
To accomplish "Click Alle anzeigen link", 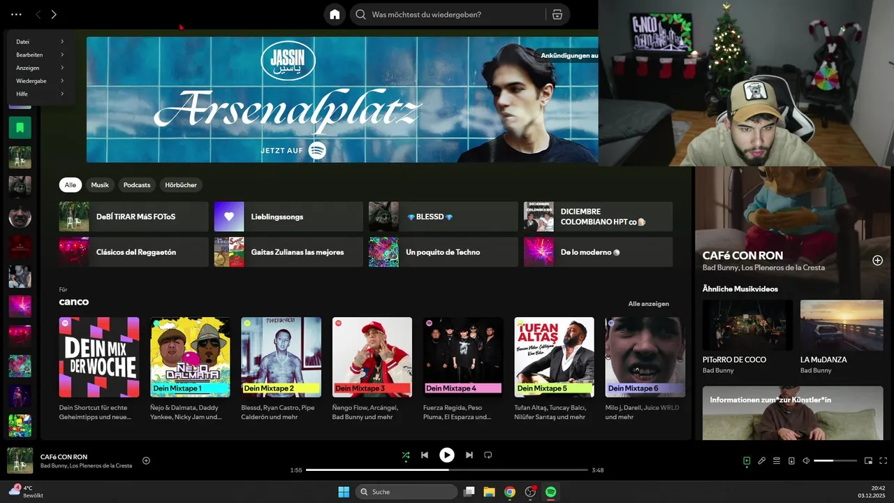I will click(x=648, y=304).
